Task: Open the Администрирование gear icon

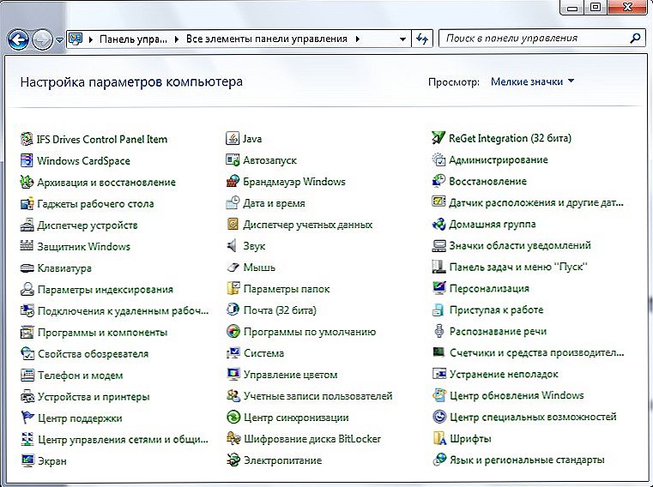Action: pyautogui.click(x=438, y=159)
